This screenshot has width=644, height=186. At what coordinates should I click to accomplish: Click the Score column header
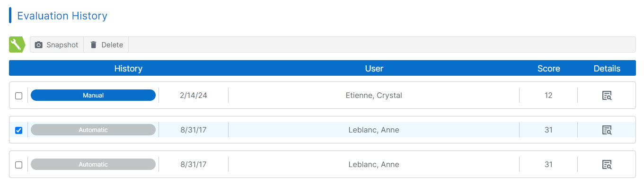pyautogui.click(x=548, y=69)
